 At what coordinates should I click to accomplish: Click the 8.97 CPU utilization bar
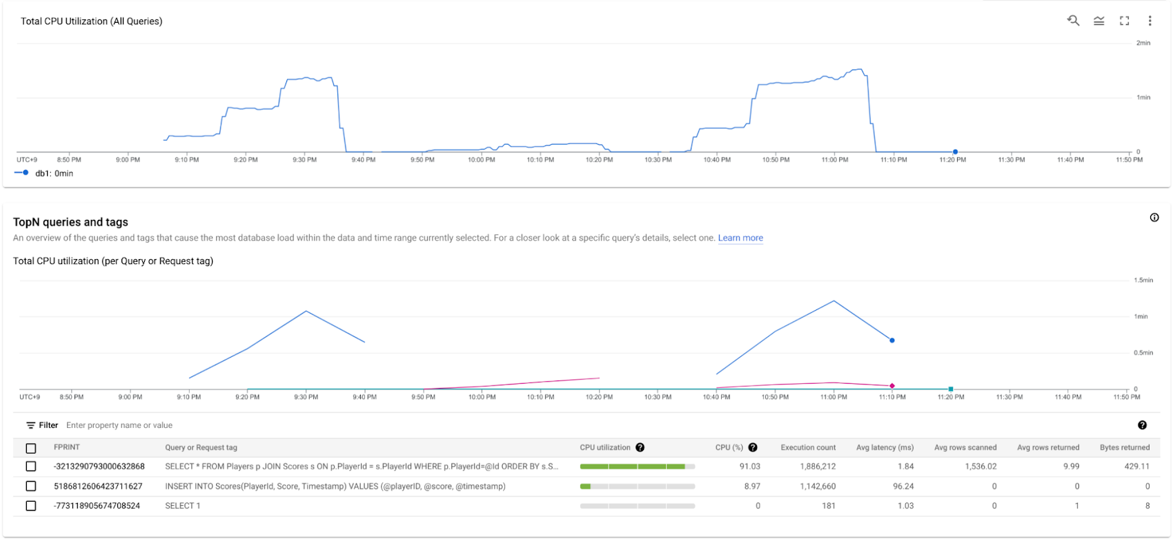point(638,487)
